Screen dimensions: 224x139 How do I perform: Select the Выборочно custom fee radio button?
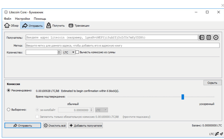point(9,109)
